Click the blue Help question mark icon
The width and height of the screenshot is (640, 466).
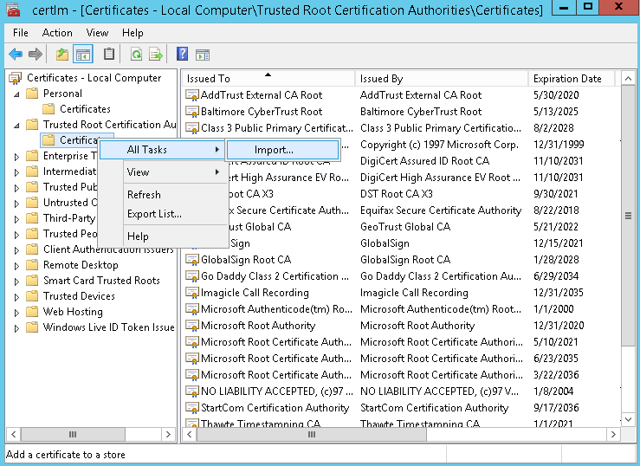(x=182, y=55)
